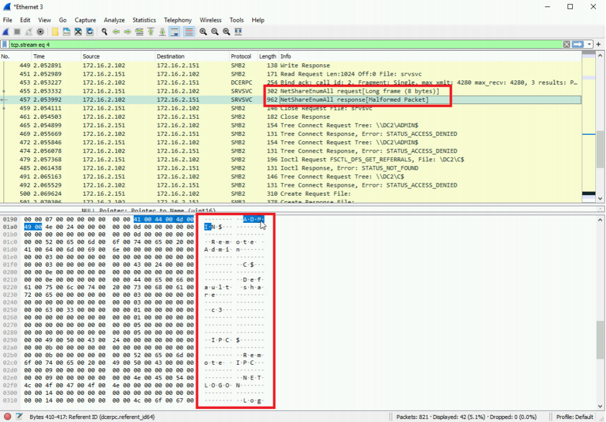Click the packet list vertical scrollbar thumb

point(600,150)
